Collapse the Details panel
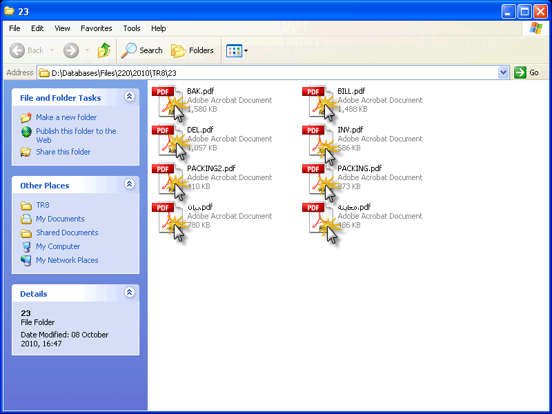This screenshot has height=414, width=552. pyautogui.click(x=130, y=292)
